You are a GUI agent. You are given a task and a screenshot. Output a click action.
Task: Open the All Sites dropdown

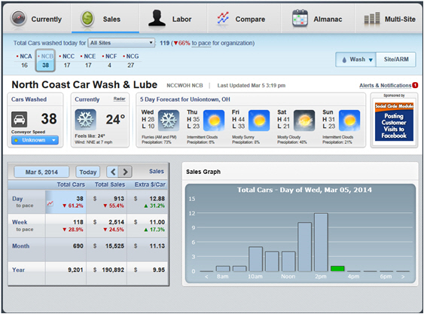(x=121, y=43)
